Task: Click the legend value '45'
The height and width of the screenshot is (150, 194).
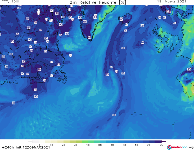Action: pyautogui.click(x=88, y=145)
